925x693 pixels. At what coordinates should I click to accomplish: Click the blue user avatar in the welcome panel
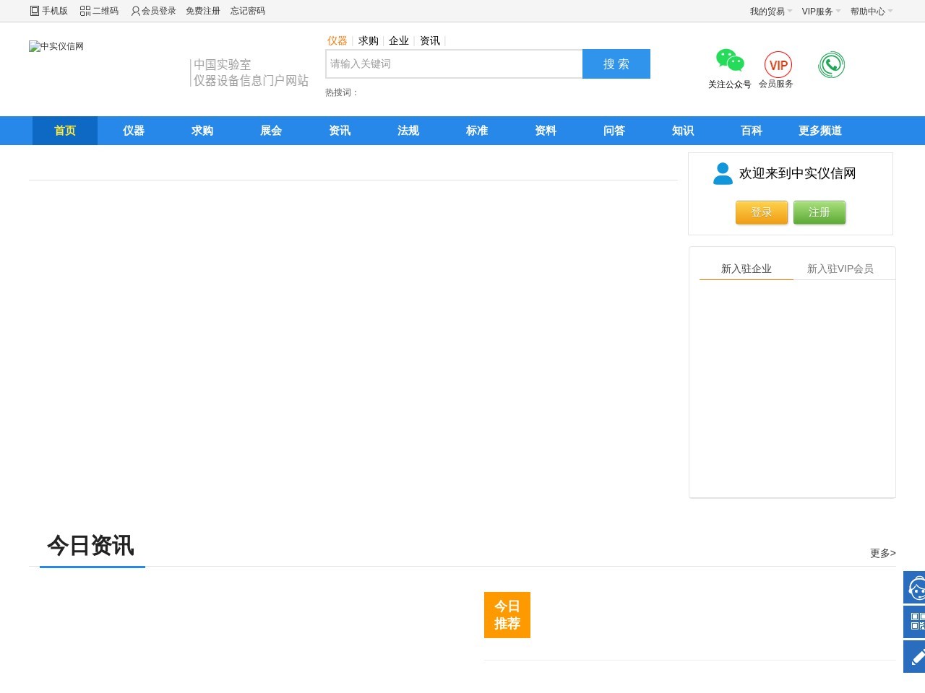[x=723, y=173]
